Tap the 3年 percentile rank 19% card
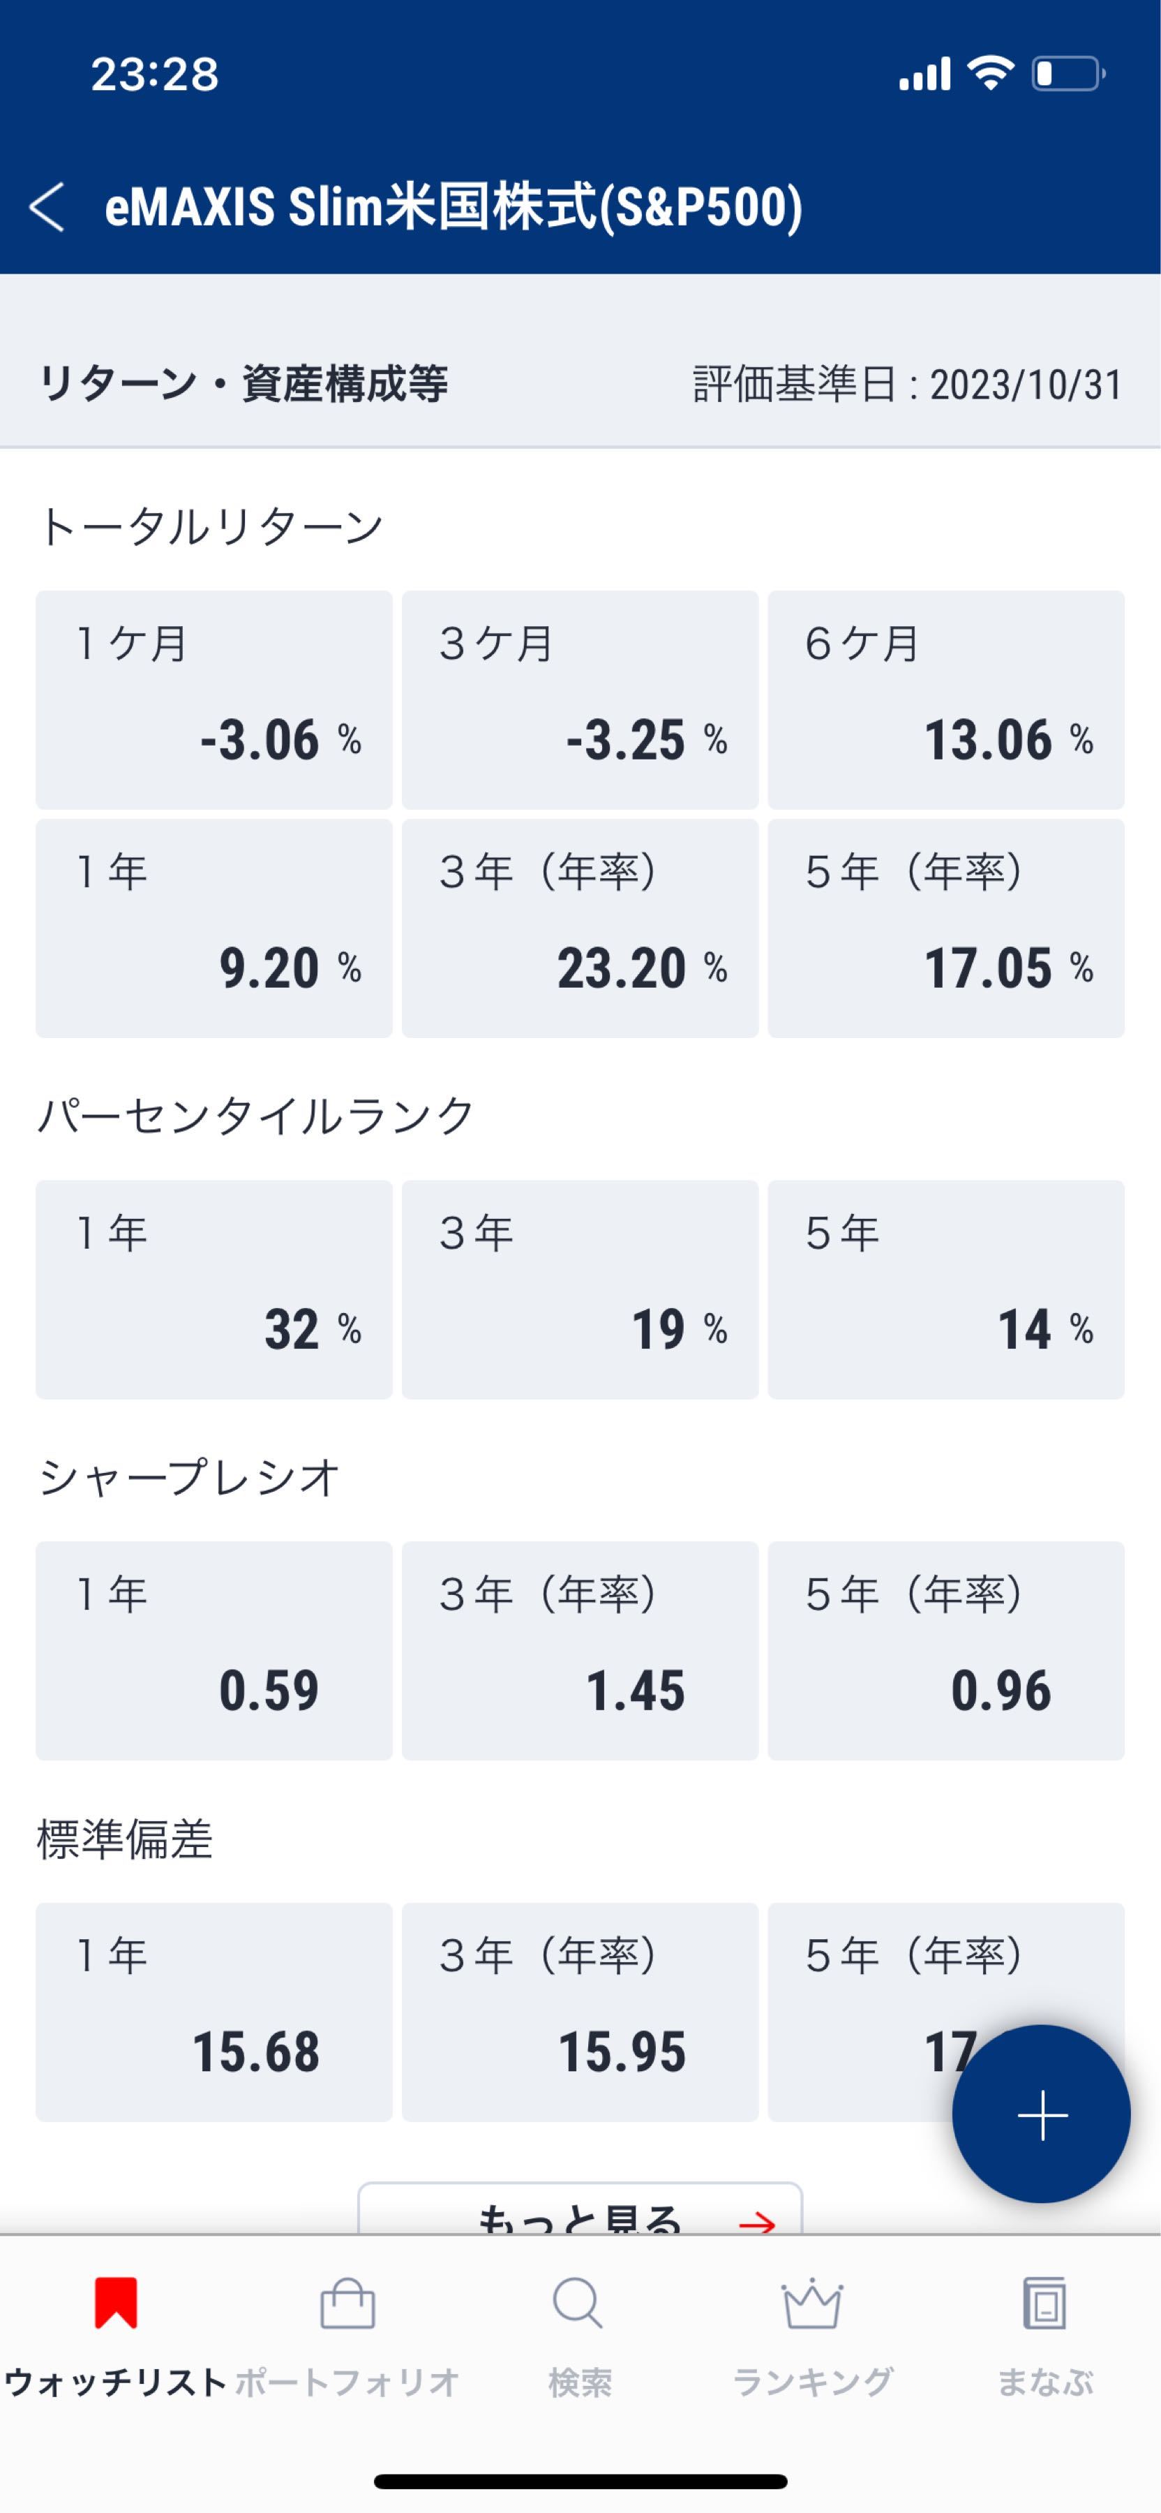Viewport: 1161px width, 2513px height. pyautogui.click(x=579, y=1289)
